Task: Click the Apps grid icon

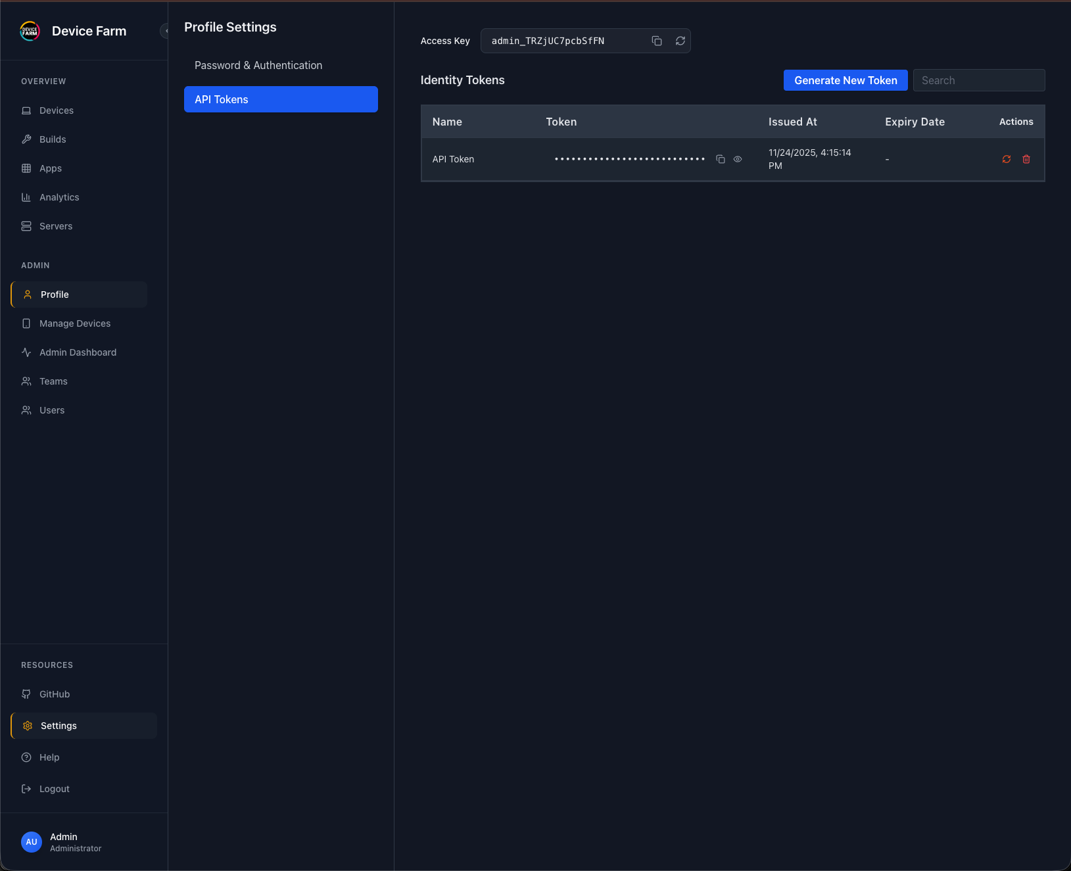Action: point(26,168)
